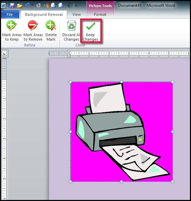
Task: Click the right-middle marquee handle
Action: (x=172, y=132)
